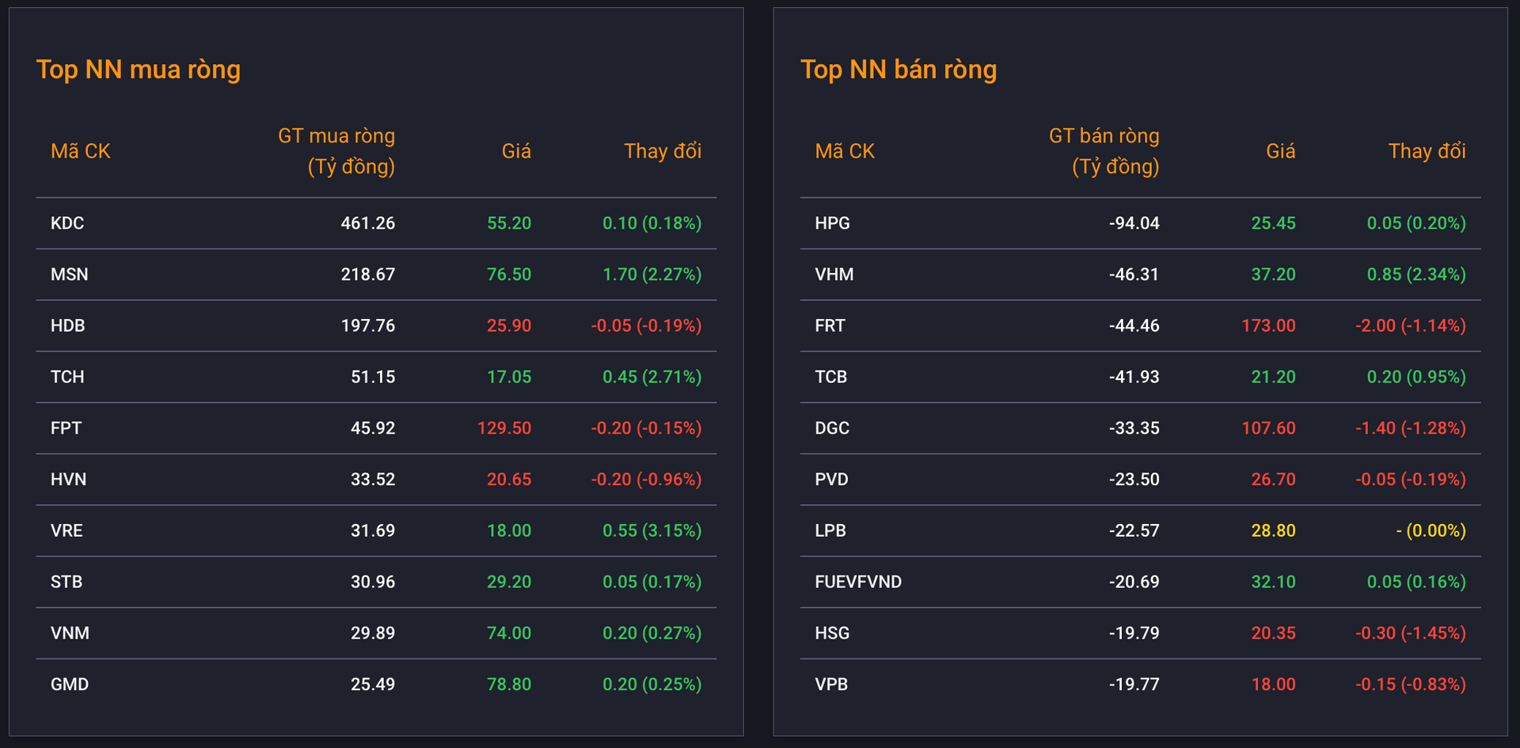Select ticker STB
The image size is (1520, 748).
(66, 582)
